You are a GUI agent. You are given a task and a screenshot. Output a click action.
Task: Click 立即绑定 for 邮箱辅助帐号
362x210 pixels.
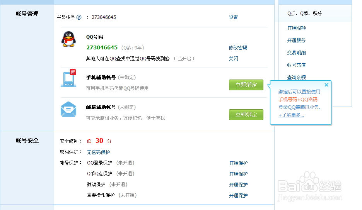(246, 115)
